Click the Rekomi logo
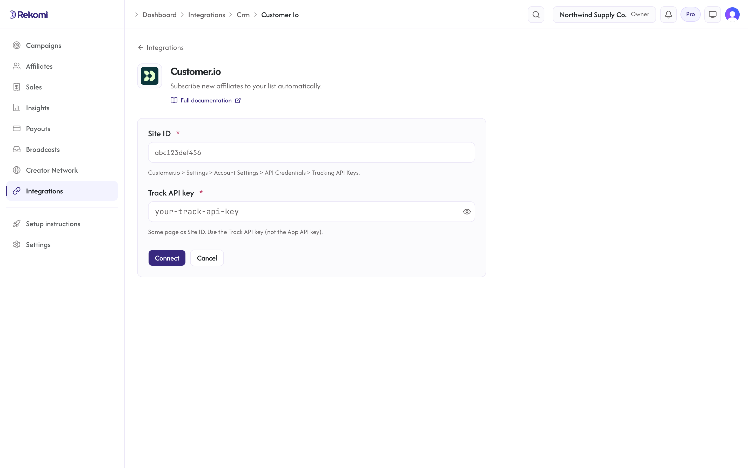The width and height of the screenshot is (748, 468). pos(28,15)
